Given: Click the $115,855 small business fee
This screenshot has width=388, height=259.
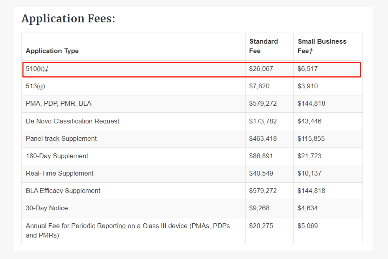Looking at the screenshot, I should (x=311, y=138).
